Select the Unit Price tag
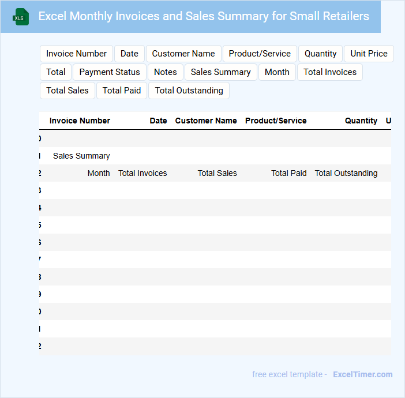The width and height of the screenshot is (405, 398). 369,54
